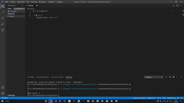Screen dimensions: 184x103
Task: Open the Терминал menu
Action: click(51, 2)
